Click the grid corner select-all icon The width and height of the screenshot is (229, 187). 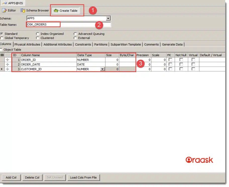pyautogui.click(x=2, y=55)
